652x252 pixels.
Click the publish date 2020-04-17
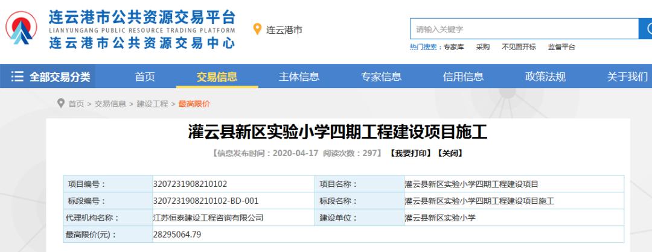click(x=295, y=153)
